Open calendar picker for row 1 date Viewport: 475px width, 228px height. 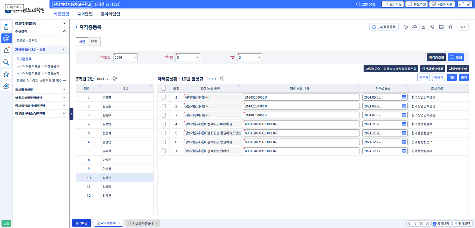(404, 97)
